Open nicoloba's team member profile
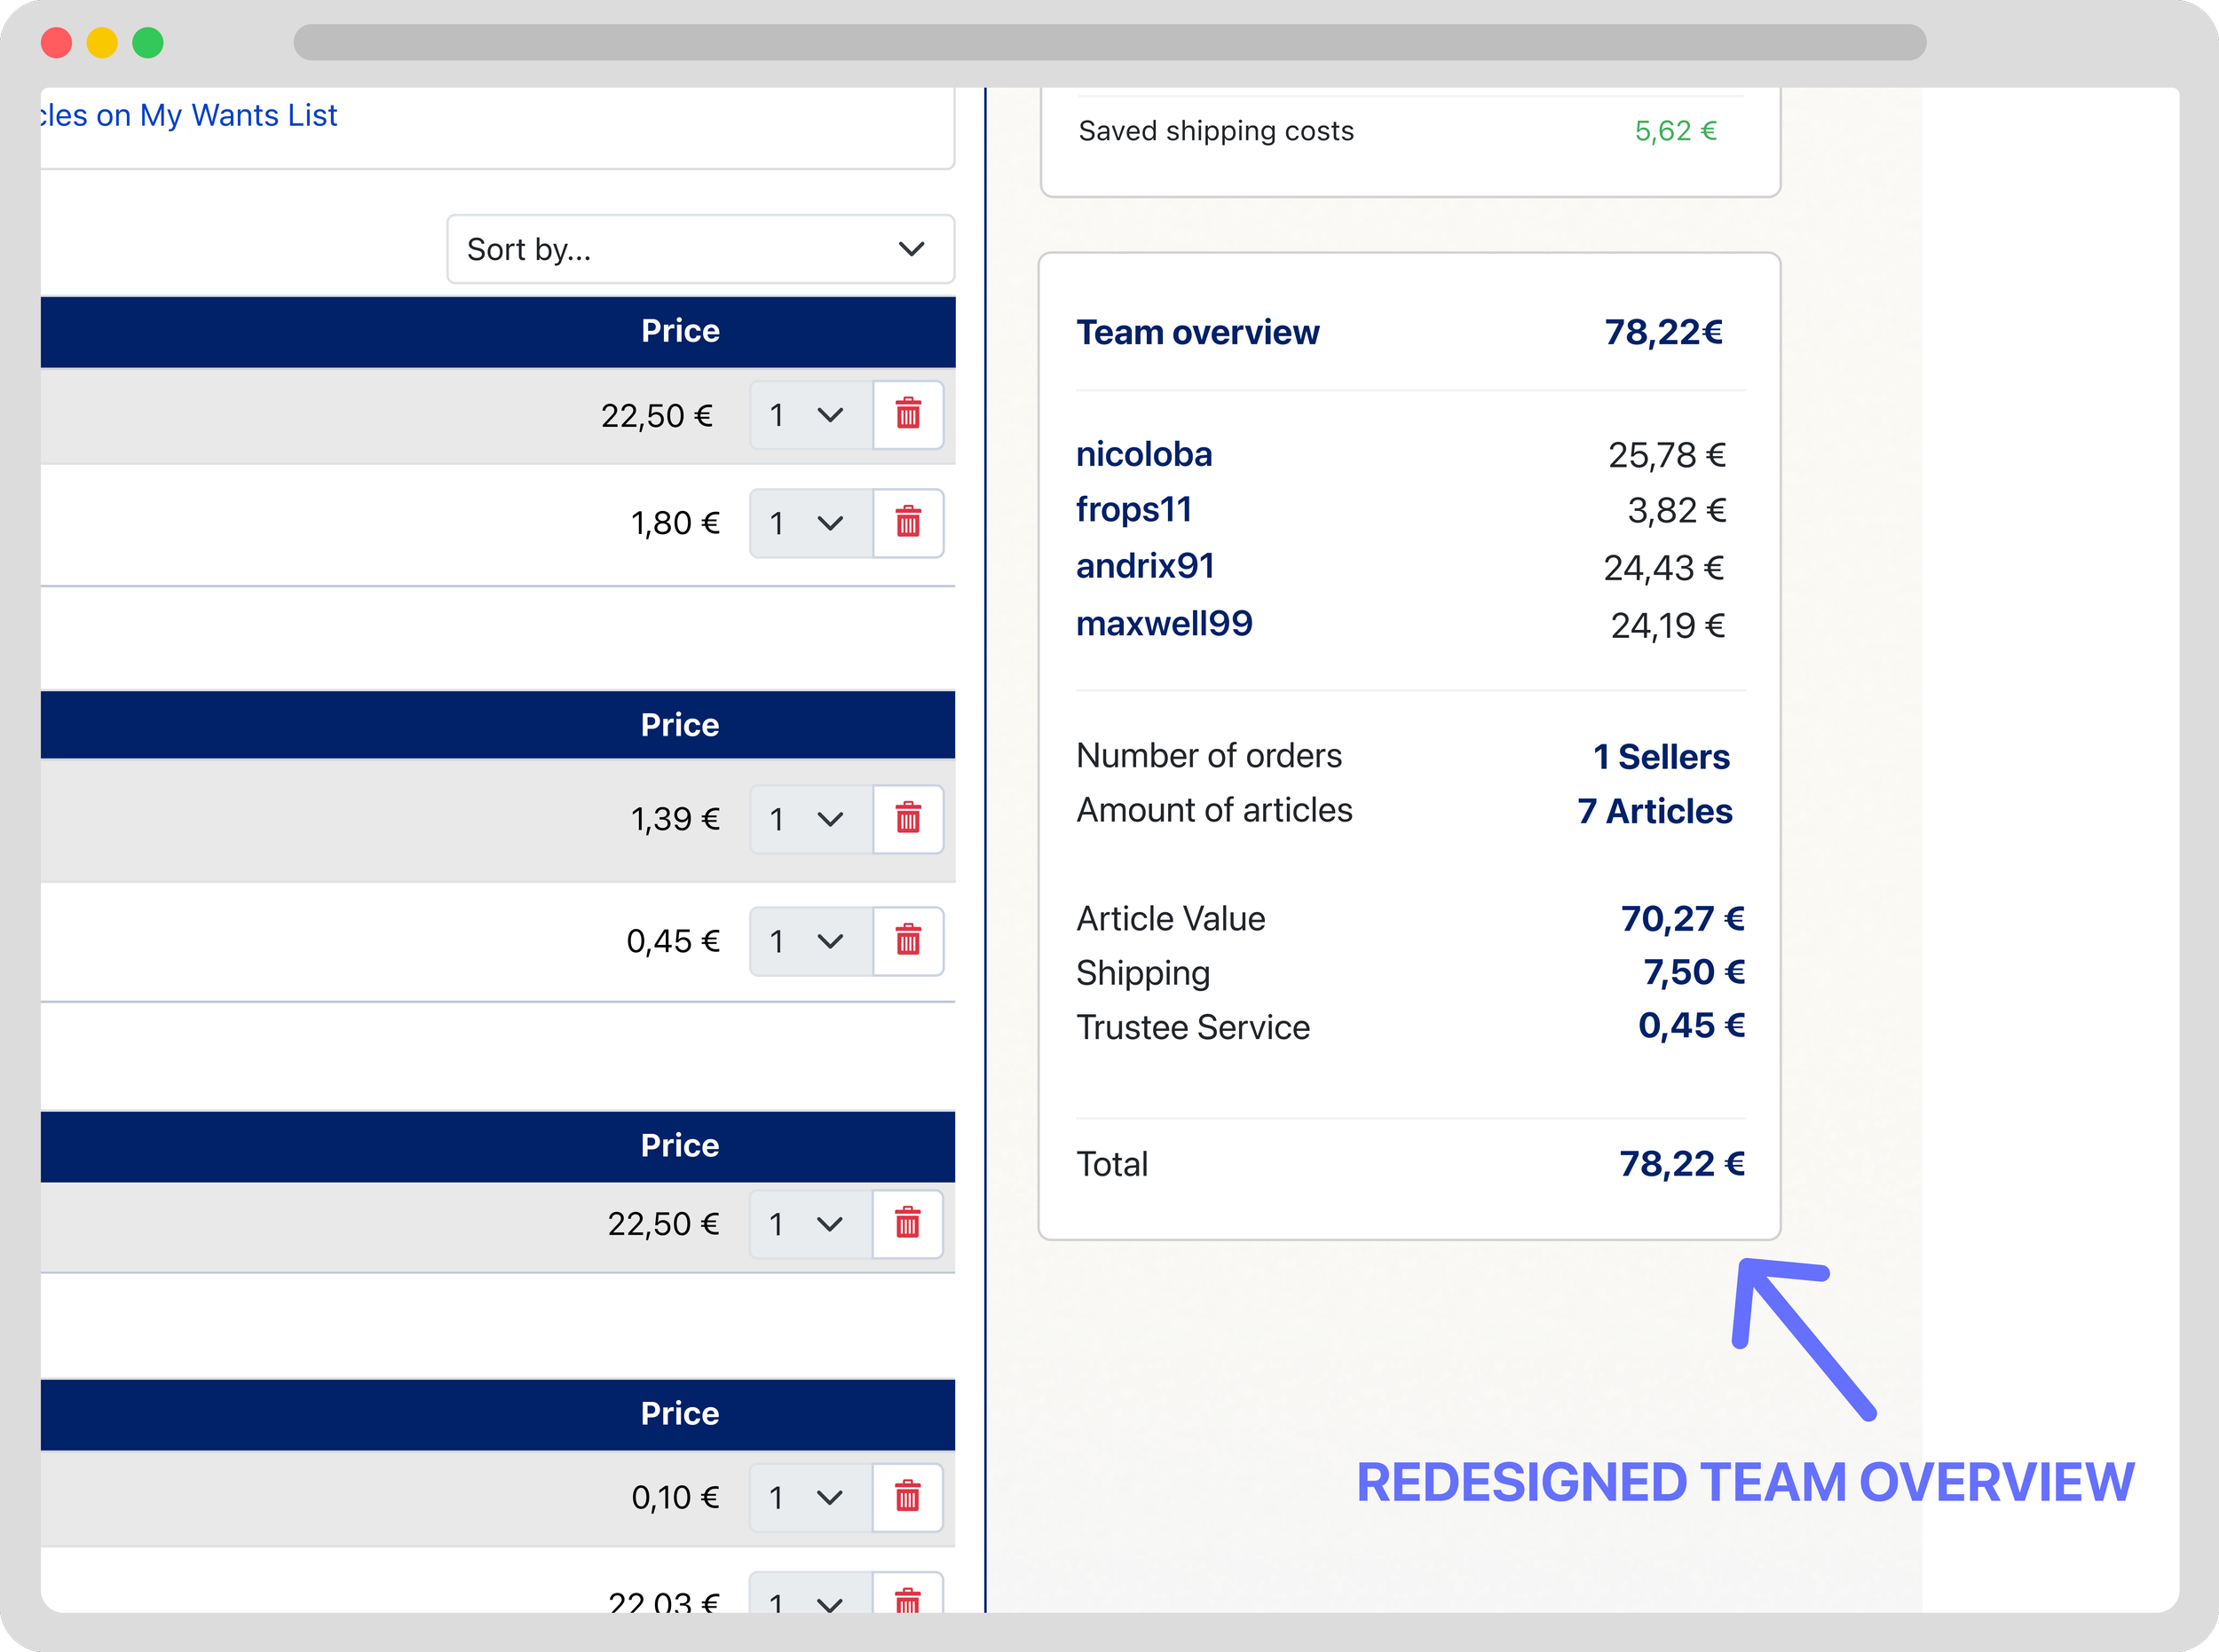 [x=1143, y=455]
